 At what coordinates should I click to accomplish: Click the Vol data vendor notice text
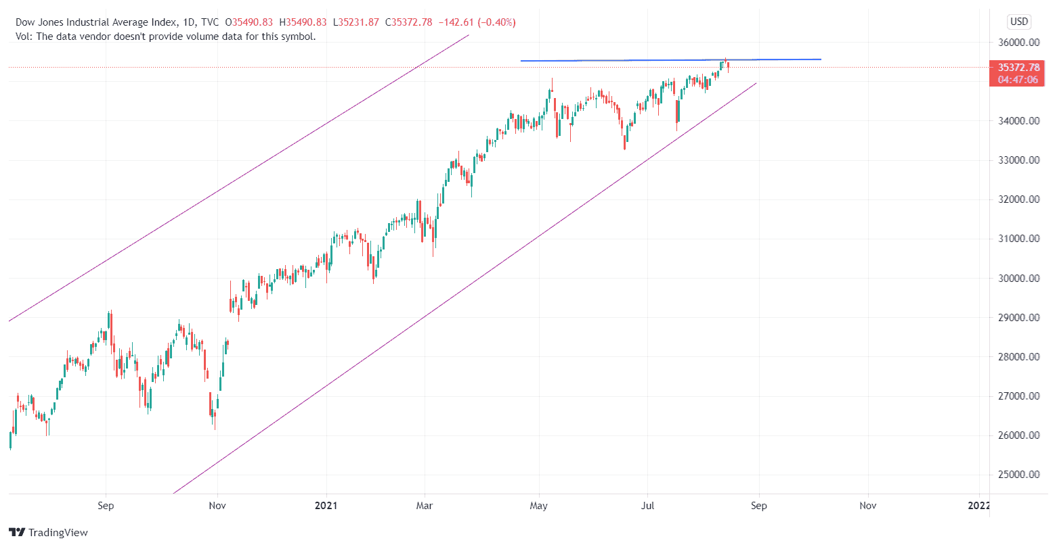pos(165,37)
